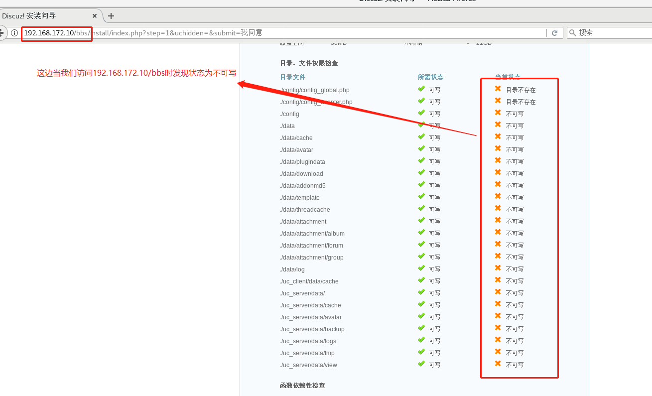Select the ./data/download path text
Screen dimensions: 652x396
pos(301,174)
